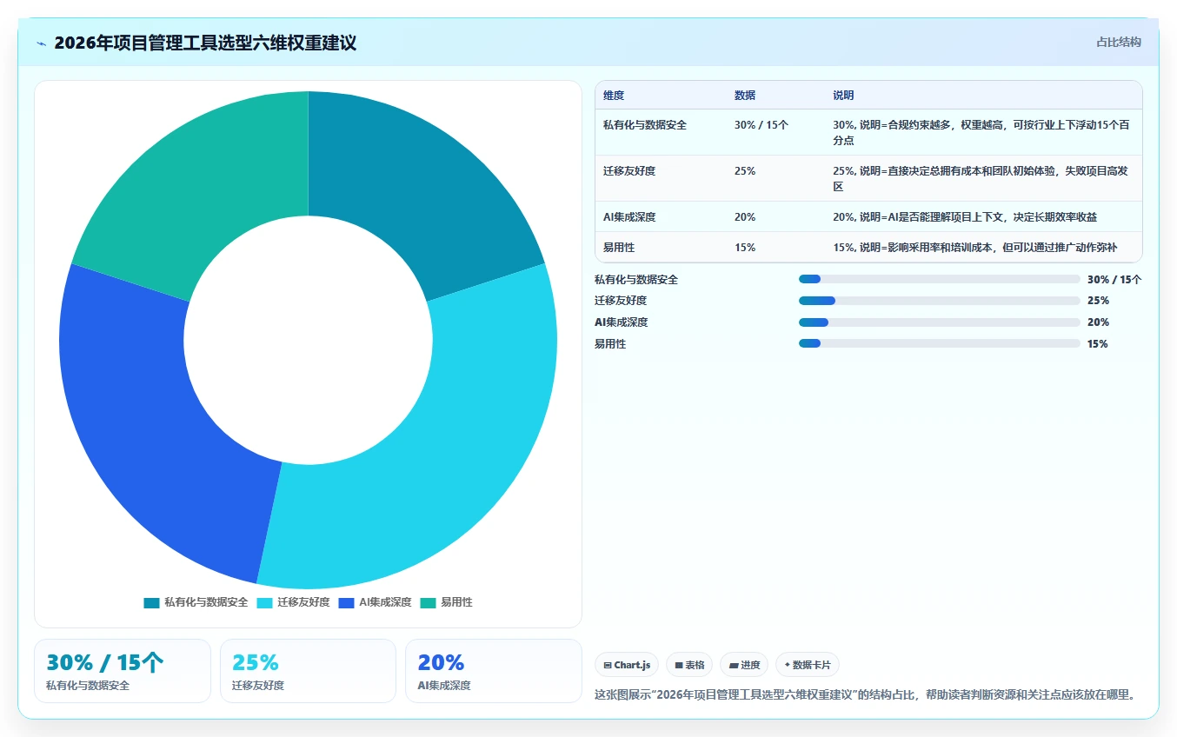Click the 迁移友好度 table row label
Image resolution: width=1177 pixels, height=737 pixels.
[629, 171]
